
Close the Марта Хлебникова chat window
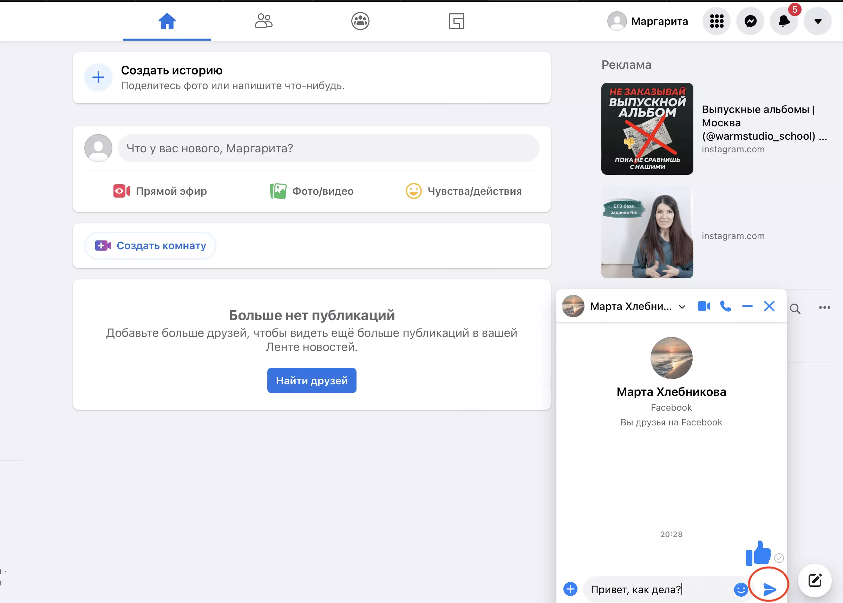(769, 306)
